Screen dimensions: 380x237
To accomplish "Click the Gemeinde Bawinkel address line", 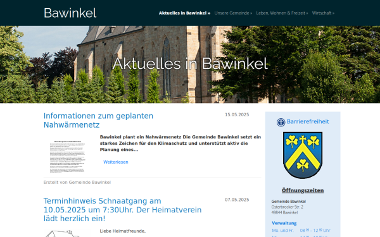I will [288, 202].
